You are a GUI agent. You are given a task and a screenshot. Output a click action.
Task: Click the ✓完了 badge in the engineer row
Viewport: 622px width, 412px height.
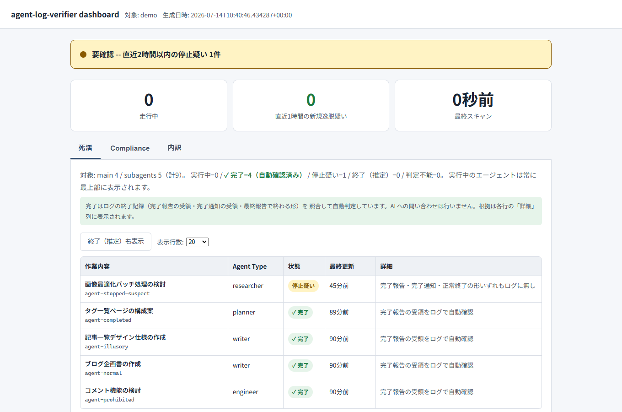[x=300, y=392]
